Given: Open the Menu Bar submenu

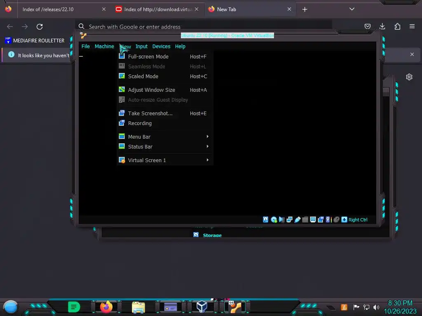Looking at the screenshot, I should click(x=165, y=137).
